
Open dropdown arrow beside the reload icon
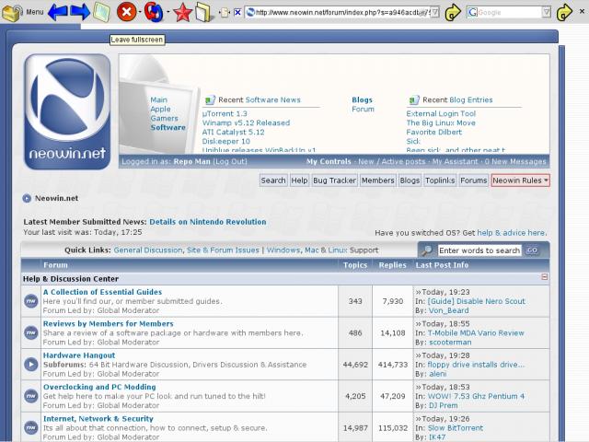[167, 12]
